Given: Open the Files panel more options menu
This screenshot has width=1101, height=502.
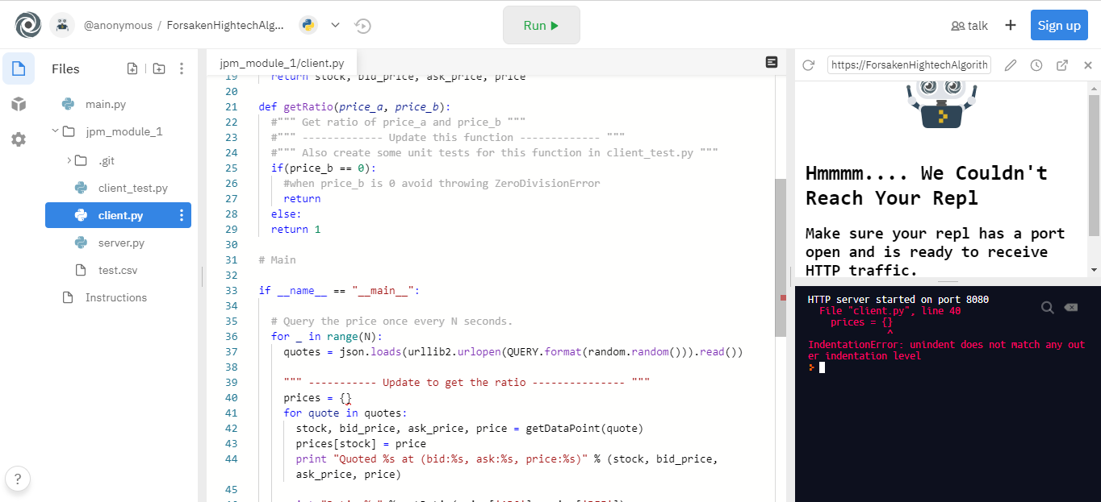Looking at the screenshot, I should pos(182,68).
